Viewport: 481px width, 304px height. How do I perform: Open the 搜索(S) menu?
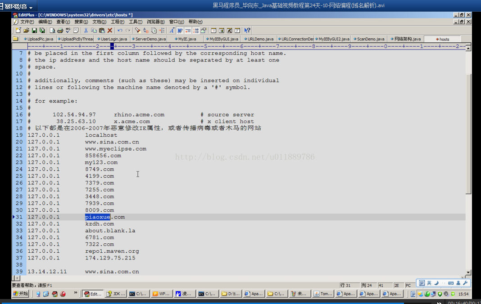pos(81,22)
